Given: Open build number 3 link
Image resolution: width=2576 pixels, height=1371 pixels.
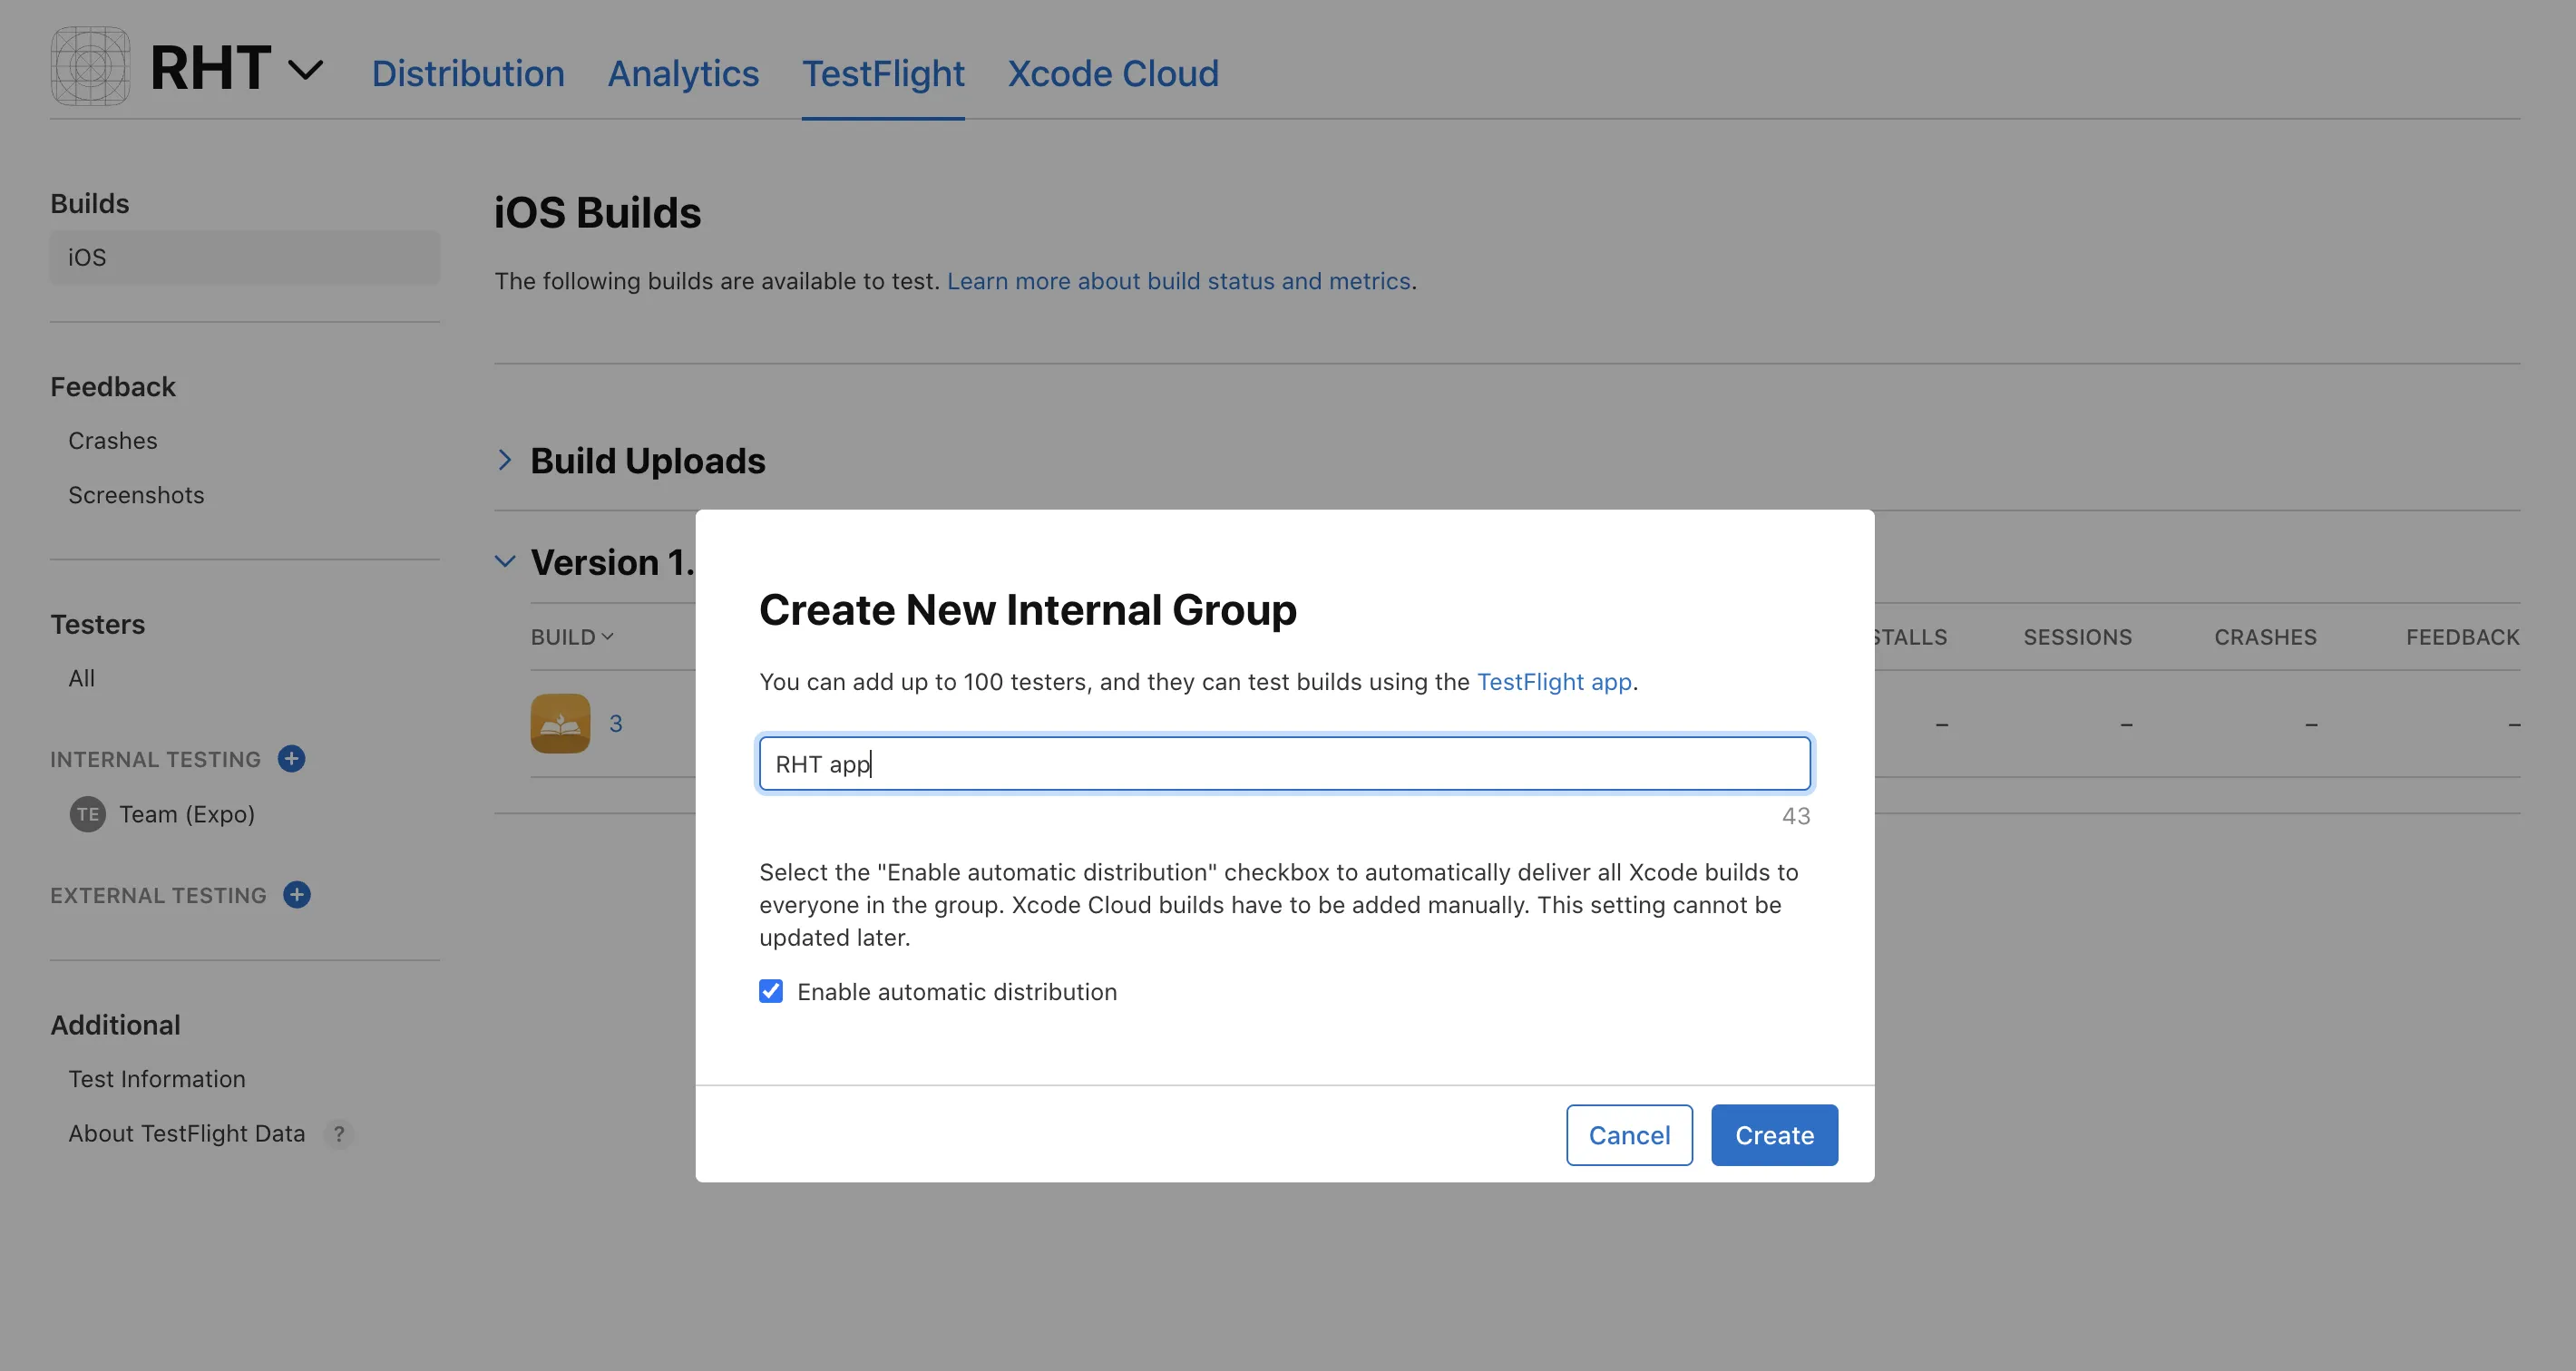Looking at the screenshot, I should coord(616,723).
